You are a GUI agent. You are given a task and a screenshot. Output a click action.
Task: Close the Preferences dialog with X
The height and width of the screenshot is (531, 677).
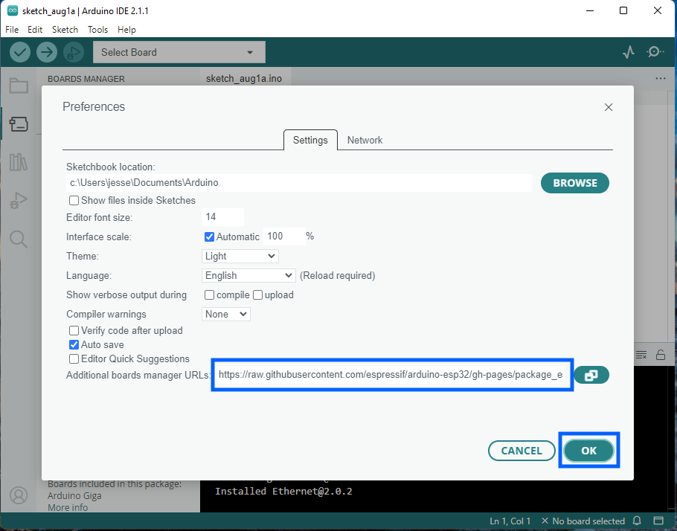[609, 107]
